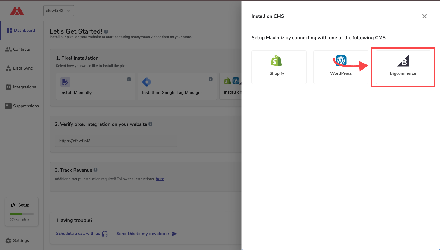This screenshot has height=250, width=440.
Task: Click the website URL input field
Action: [116, 141]
